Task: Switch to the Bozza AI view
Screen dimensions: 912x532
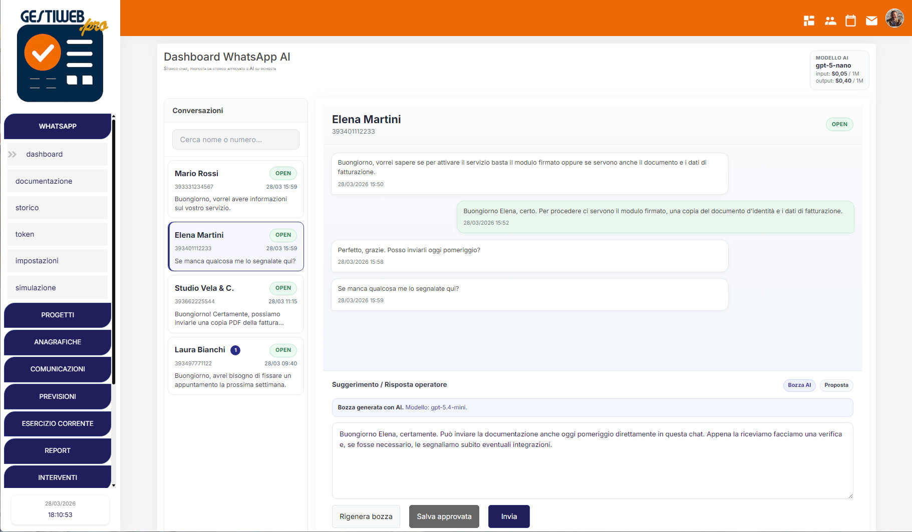Action: 799,385
